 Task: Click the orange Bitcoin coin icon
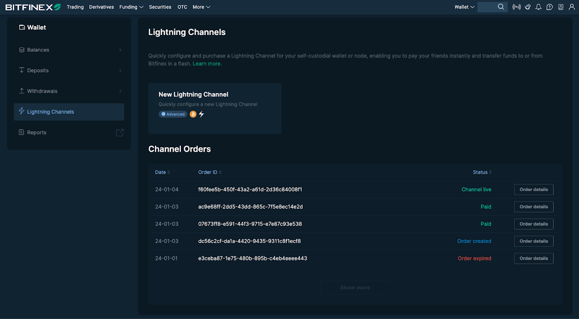click(x=193, y=114)
